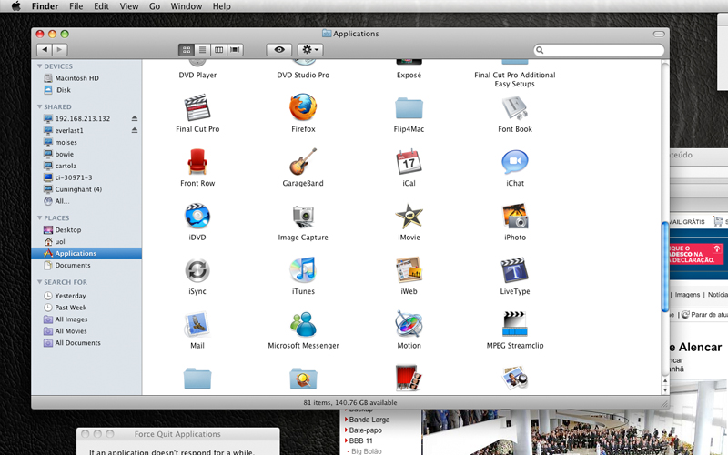
Task: Select the iMovie star icon
Action: click(x=409, y=217)
